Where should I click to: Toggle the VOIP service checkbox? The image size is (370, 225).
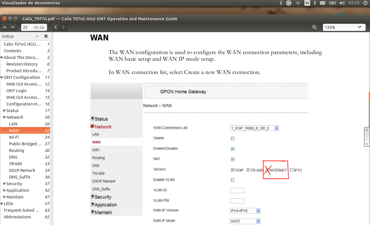coord(232,170)
